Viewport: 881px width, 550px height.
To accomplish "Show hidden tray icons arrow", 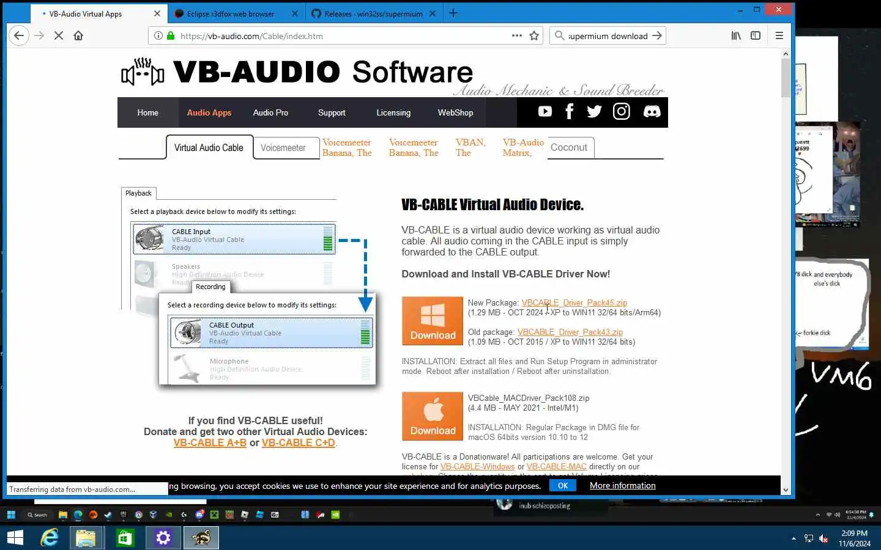I will [794, 538].
